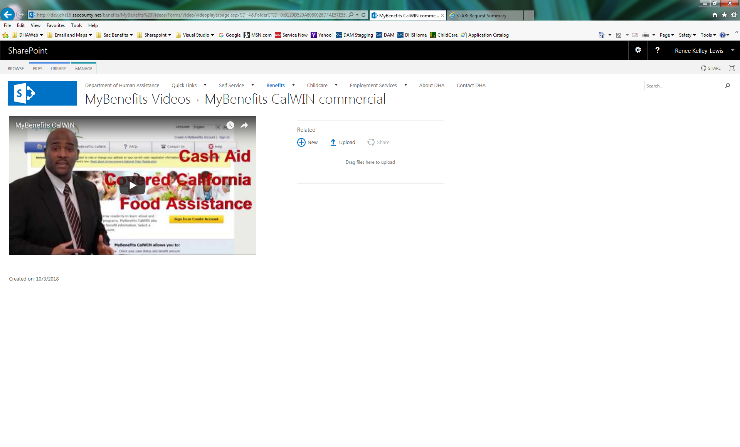Expand the Visual Studio favorites folder
740x447 pixels.
[x=195, y=35]
